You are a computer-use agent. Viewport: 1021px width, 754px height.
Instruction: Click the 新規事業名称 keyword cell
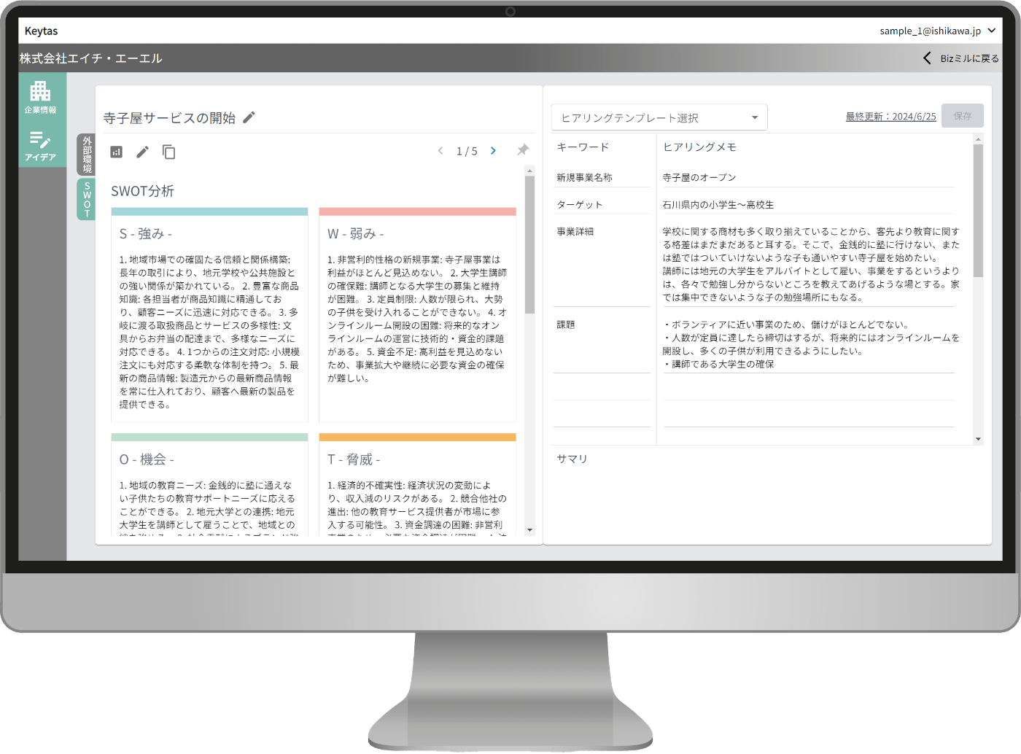coord(602,177)
